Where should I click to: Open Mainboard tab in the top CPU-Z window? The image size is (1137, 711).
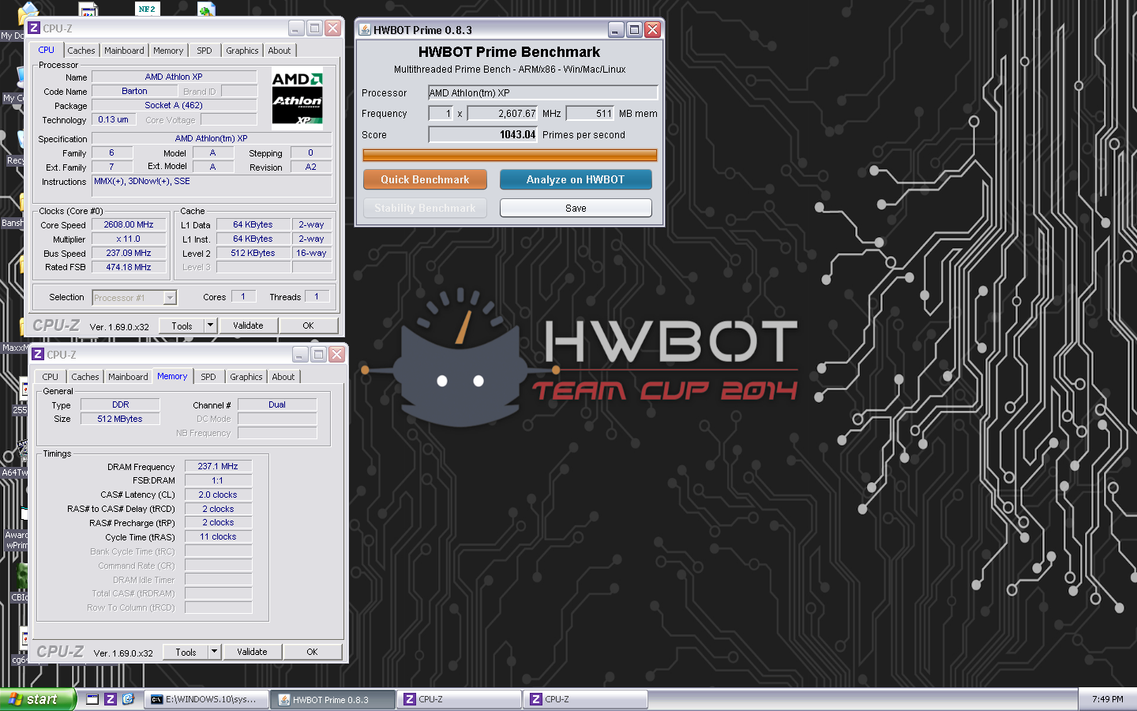(x=124, y=51)
